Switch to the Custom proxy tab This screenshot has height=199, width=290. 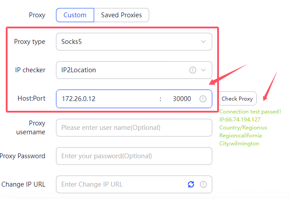pyautogui.click(x=75, y=15)
